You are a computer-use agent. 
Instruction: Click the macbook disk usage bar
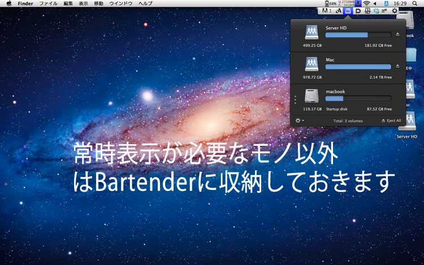[x=358, y=98]
